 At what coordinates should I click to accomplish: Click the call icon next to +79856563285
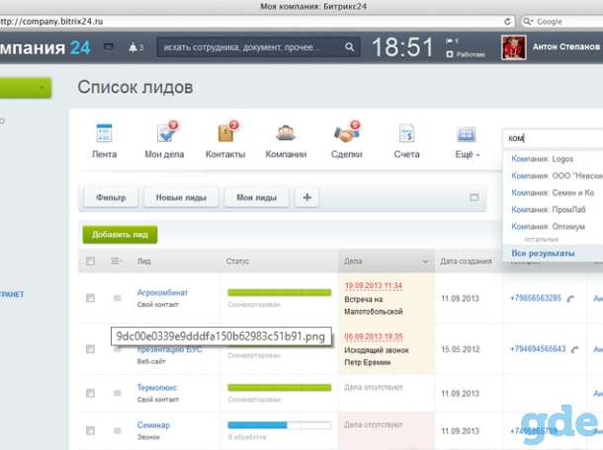coord(570,298)
